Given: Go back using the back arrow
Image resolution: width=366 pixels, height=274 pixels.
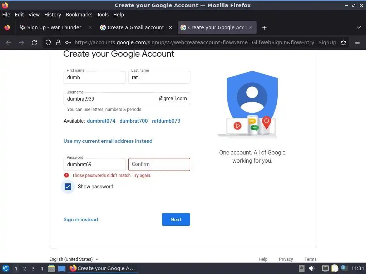Looking at the screenshot, I should [x=9, y=43].
